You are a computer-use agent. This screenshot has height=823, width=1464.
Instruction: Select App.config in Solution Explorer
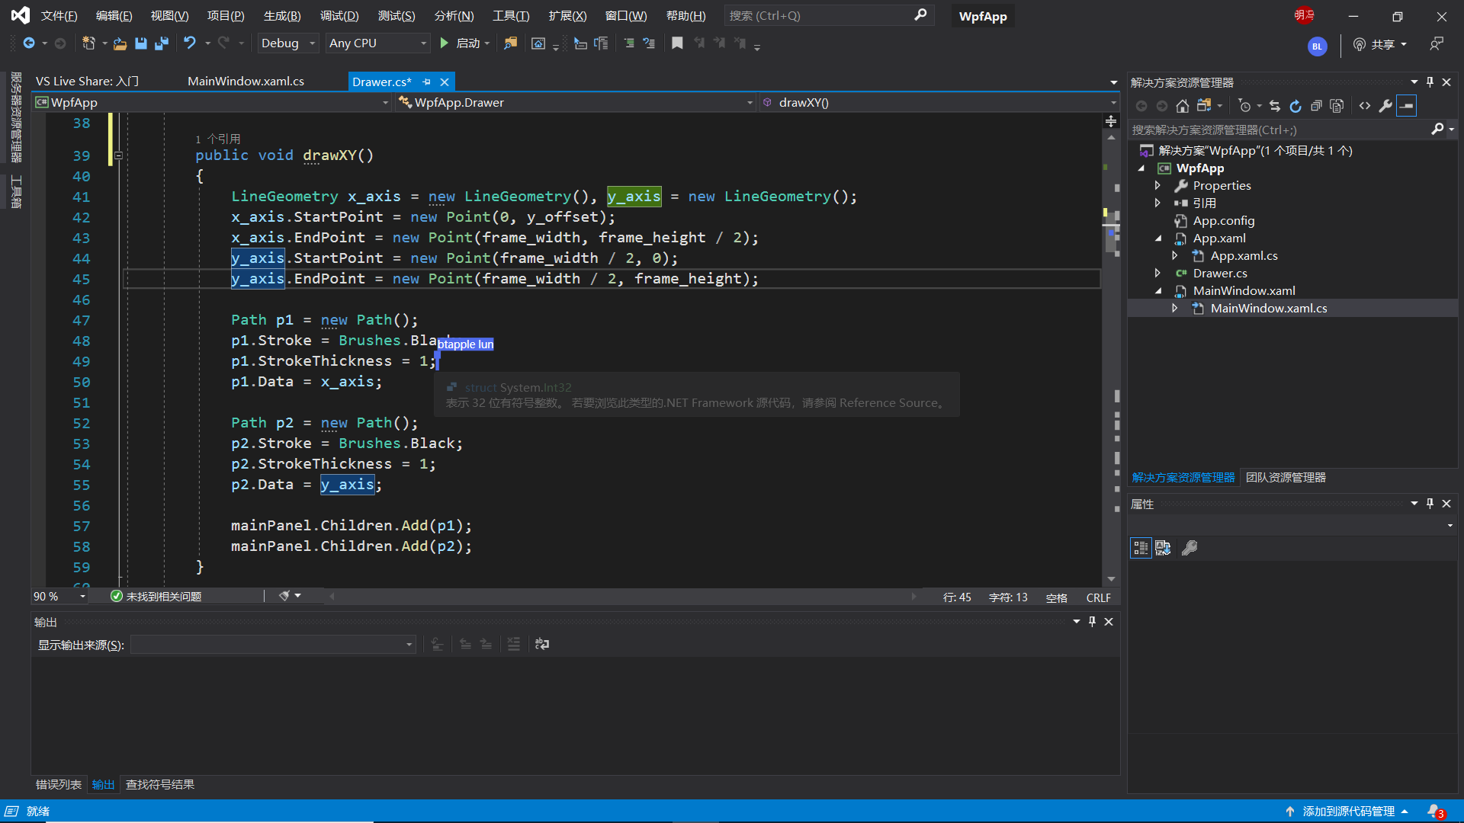pos(1223,221)
